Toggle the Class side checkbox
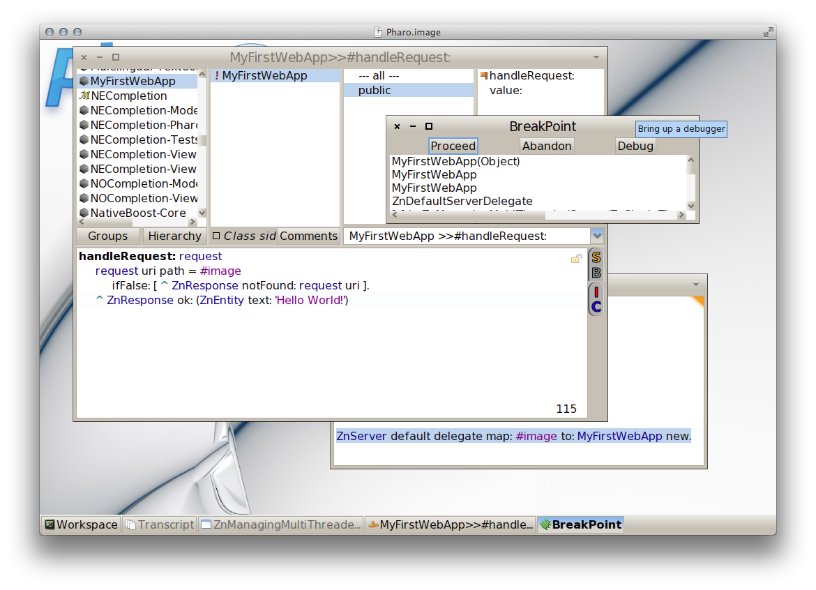Image resolution: width=816 pixels, height=590 pixels. [x=216, y=236]
